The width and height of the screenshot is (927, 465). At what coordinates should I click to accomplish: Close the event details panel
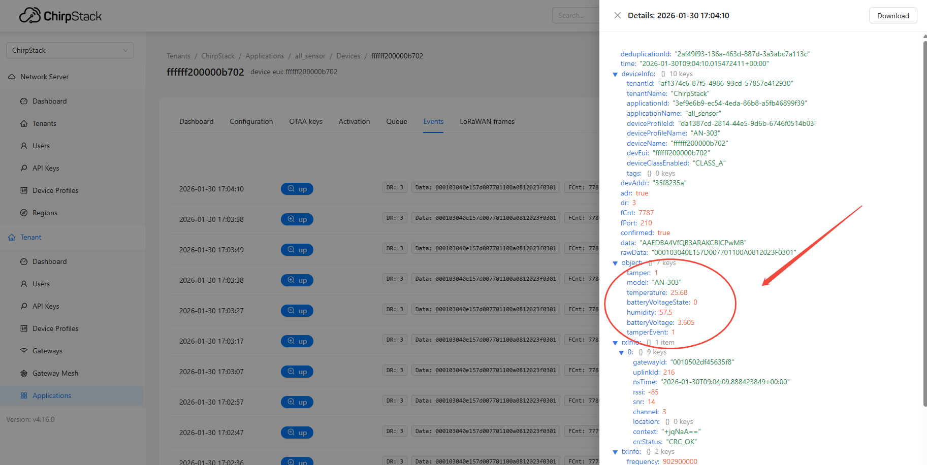point(617,15)
